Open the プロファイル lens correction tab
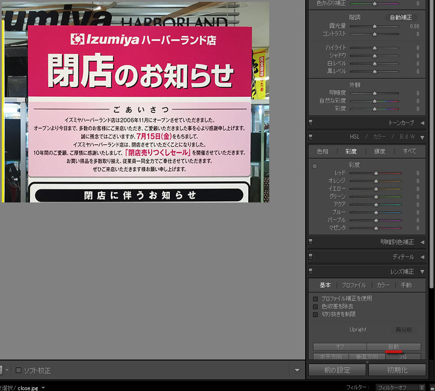This screenshot has width=435, height=391. (x=354, y=285)
